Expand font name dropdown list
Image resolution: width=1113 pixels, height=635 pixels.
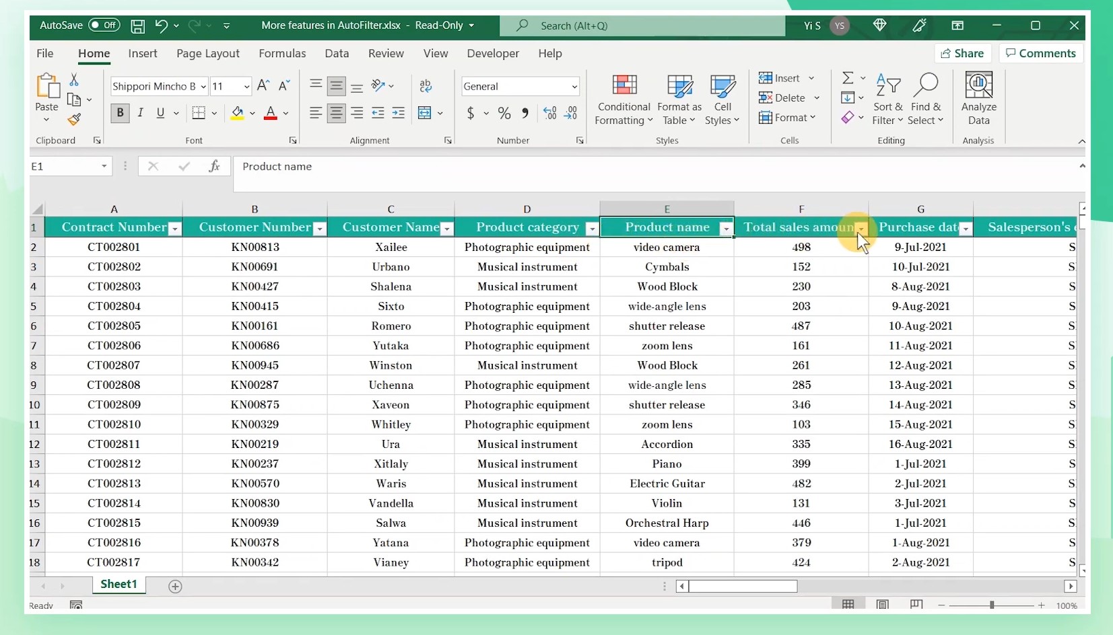[x=203, y=87]
